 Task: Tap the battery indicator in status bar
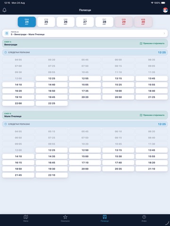pyautogui.click(x=163, y=3)
